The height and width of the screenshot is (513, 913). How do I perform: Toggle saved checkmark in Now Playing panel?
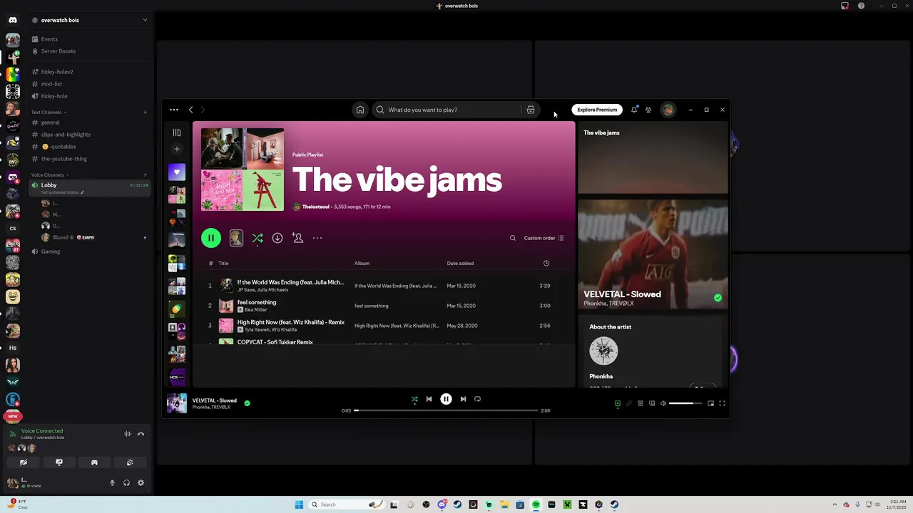click(718, 298)
